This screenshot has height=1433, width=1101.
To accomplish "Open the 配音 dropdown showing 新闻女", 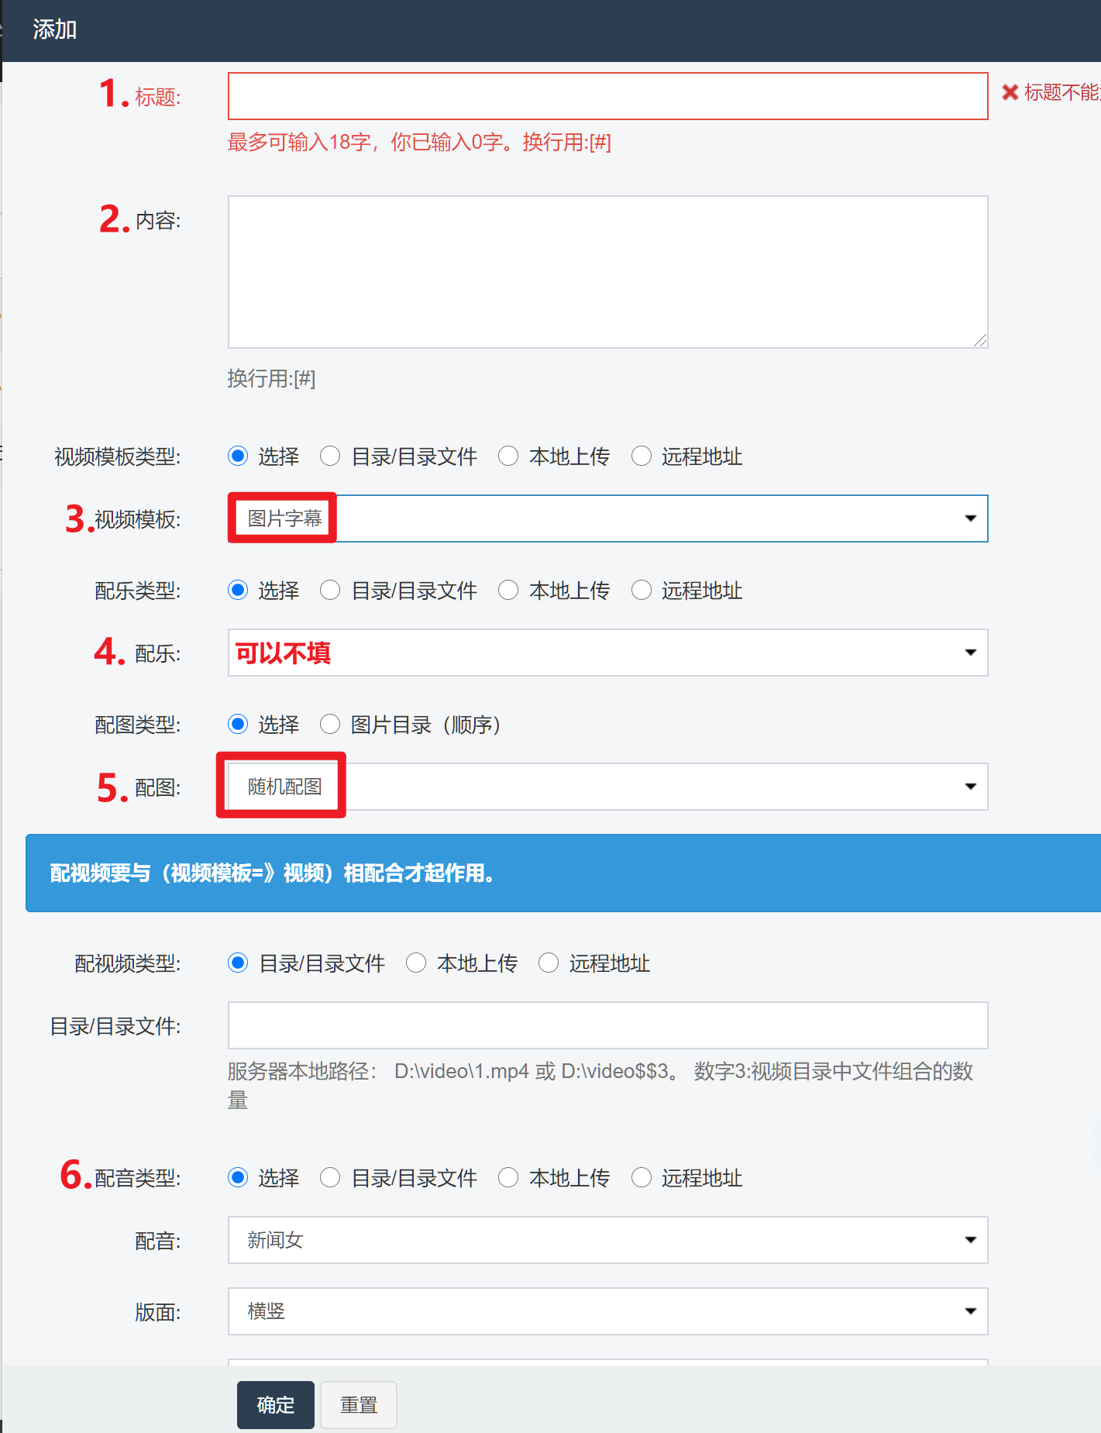I will click(607, 1240).
